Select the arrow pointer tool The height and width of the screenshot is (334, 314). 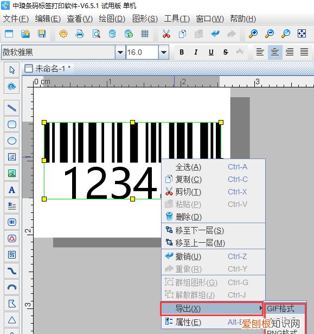tap(12, 70)
